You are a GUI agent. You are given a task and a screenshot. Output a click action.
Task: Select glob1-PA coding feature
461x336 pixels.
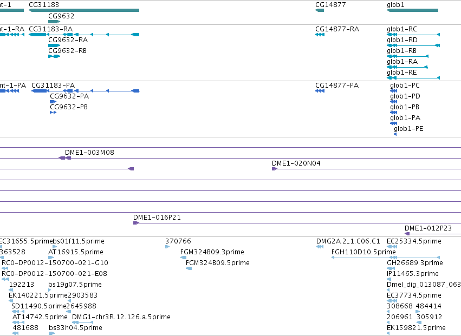(x=393, y=123)
